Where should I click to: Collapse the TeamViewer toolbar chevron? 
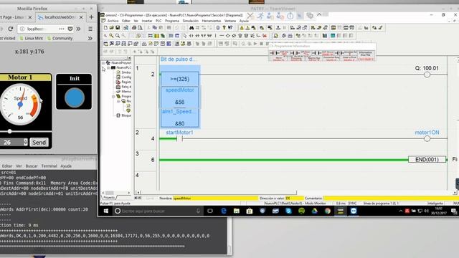pos(319,15)
